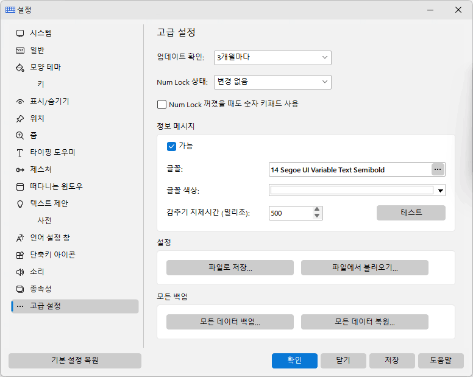473x377 pixels.
Task: Click the 제스처 swipe icon
Action: tap(20, 170)
